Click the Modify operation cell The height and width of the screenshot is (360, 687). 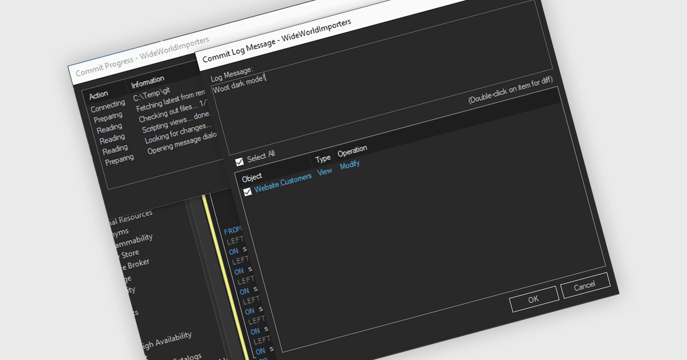click(x=350, y=165)
